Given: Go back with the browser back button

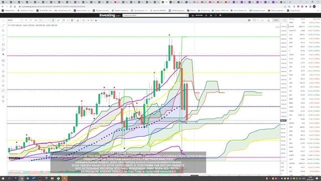Looking at the screenshot, I should (3, 7).
